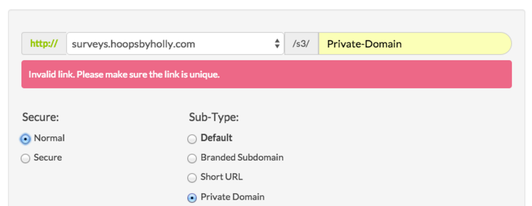This screenshot has width=532, height=206.
Task: Click the green http:// protocol prefix
Action: point(44,43)
